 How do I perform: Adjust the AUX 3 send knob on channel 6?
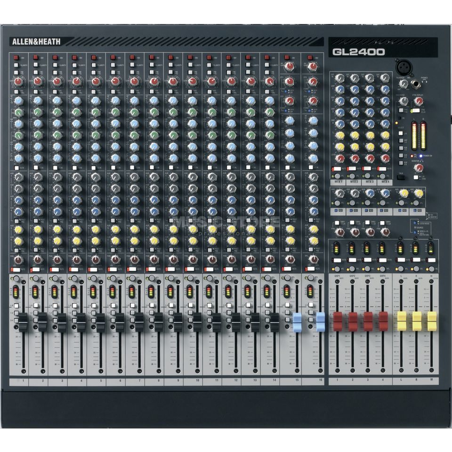115,200
